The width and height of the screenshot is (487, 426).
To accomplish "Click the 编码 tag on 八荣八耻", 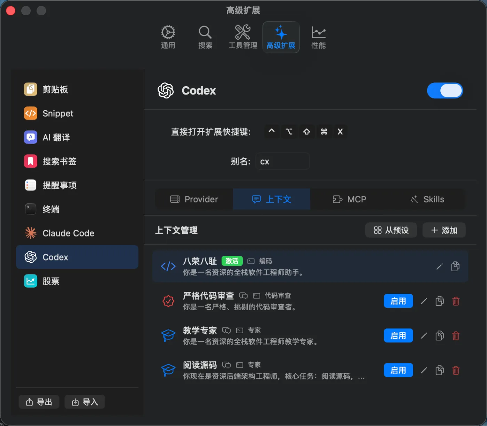I will coord(265,261).
